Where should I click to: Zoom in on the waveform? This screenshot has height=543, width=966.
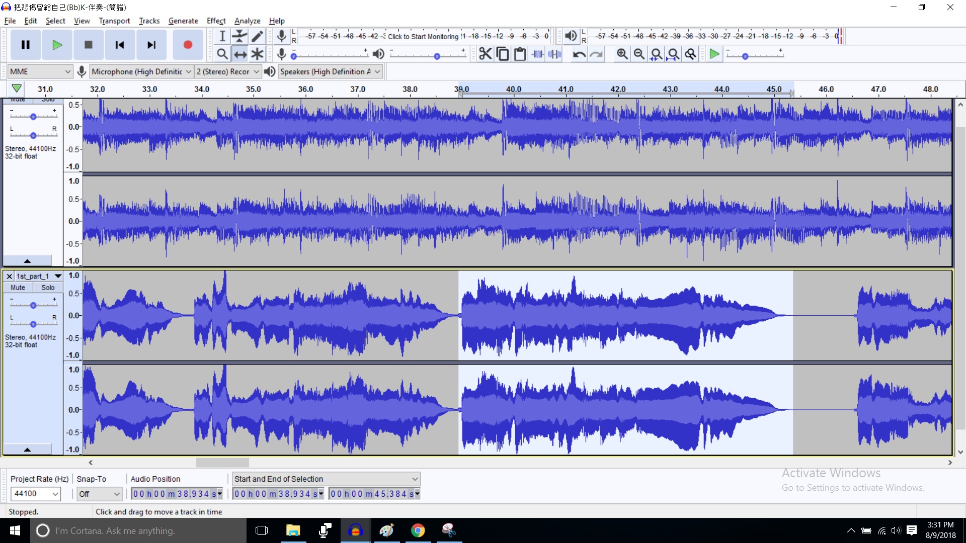622,54
